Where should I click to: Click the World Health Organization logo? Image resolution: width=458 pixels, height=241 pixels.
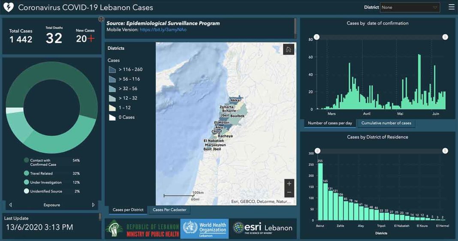point(205,228)
